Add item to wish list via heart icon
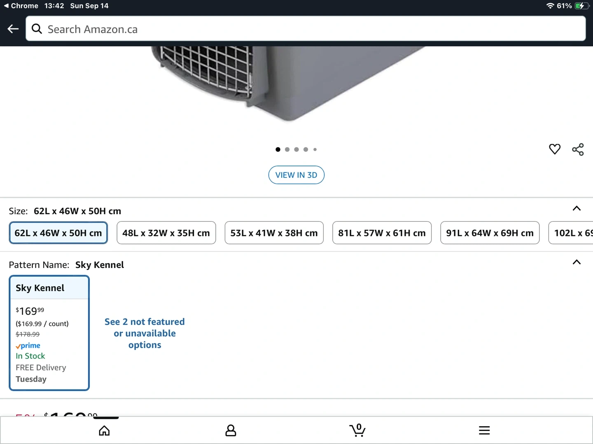 click(x=554, y=149)
